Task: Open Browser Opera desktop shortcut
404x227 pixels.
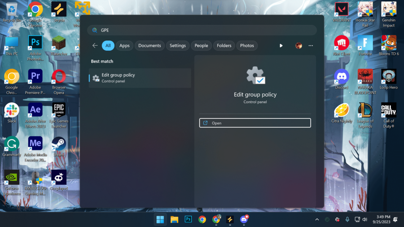Action: [59, 82]
